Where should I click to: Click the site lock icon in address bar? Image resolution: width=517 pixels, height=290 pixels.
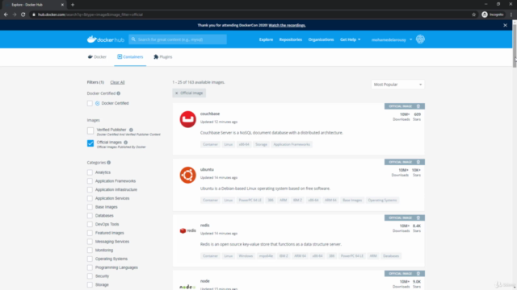tap(34, 14)
